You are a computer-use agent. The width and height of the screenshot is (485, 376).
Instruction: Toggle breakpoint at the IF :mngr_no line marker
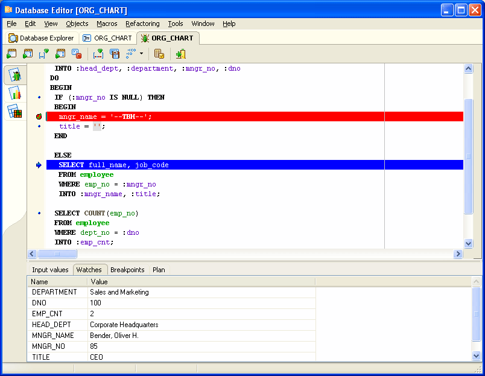[x=39, y=97]
